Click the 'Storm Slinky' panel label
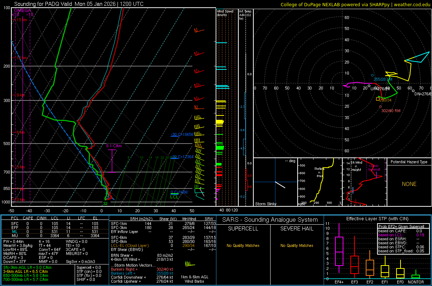This screenshot has width=432, height=286. point(266,204)
